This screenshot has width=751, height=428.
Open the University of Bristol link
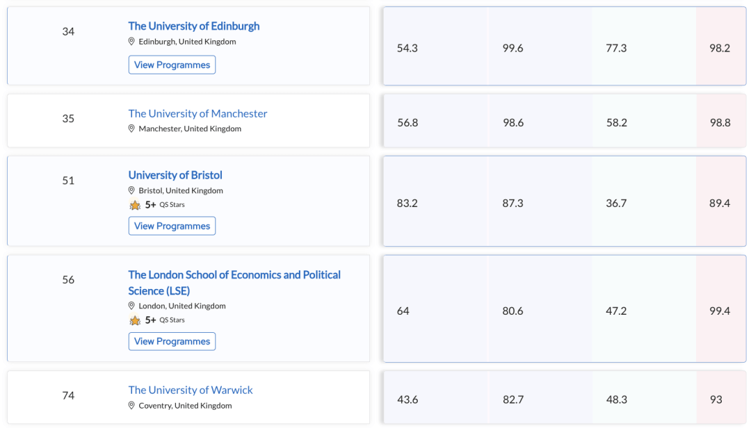175,175
